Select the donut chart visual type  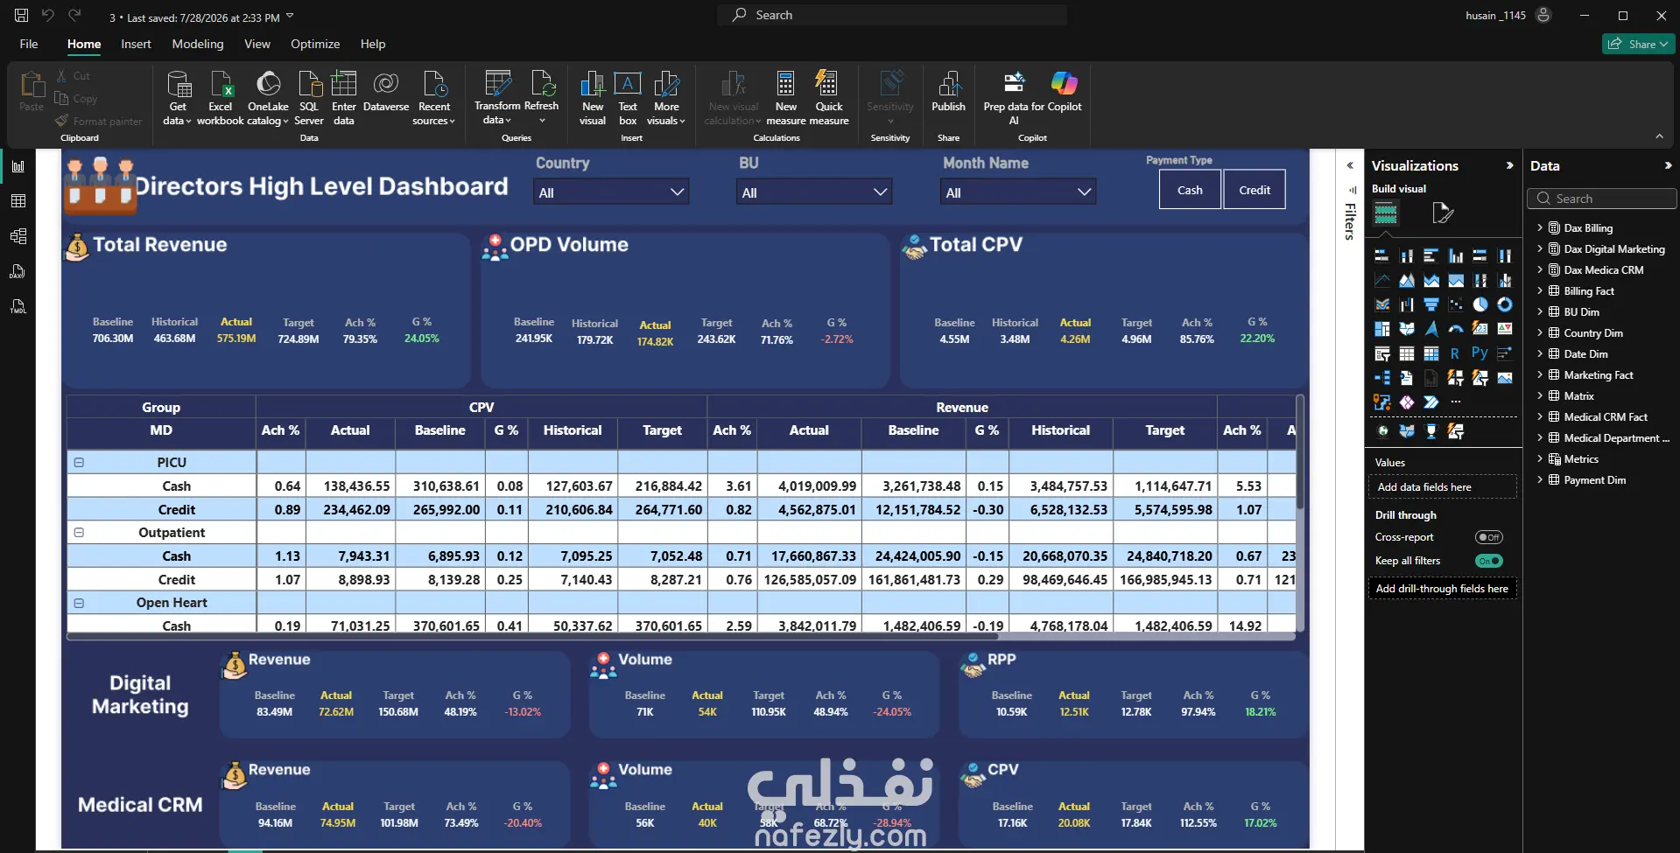[1505, 304]
